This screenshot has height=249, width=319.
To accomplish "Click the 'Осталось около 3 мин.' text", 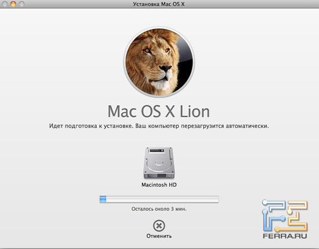I will coord(159,209).
